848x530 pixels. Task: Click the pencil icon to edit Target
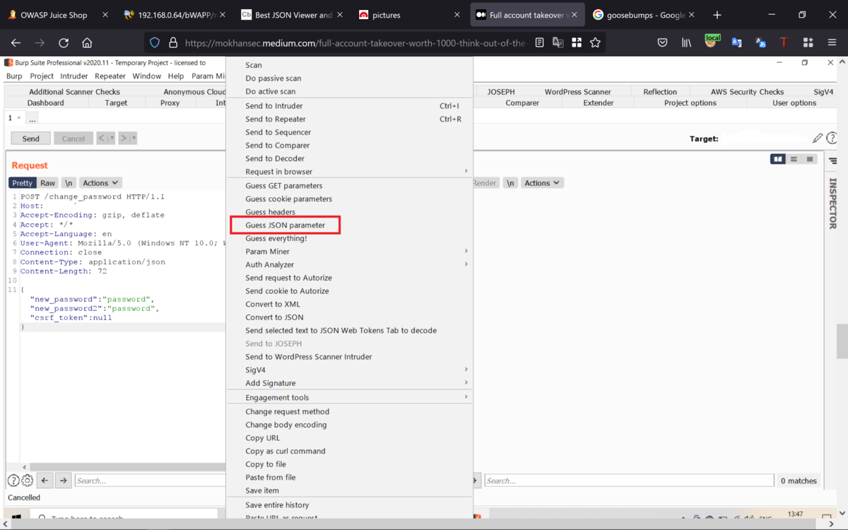(818, 138)
